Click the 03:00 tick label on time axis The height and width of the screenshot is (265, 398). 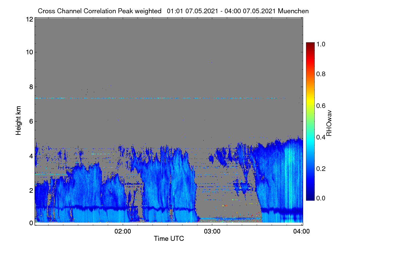(212, 231)
